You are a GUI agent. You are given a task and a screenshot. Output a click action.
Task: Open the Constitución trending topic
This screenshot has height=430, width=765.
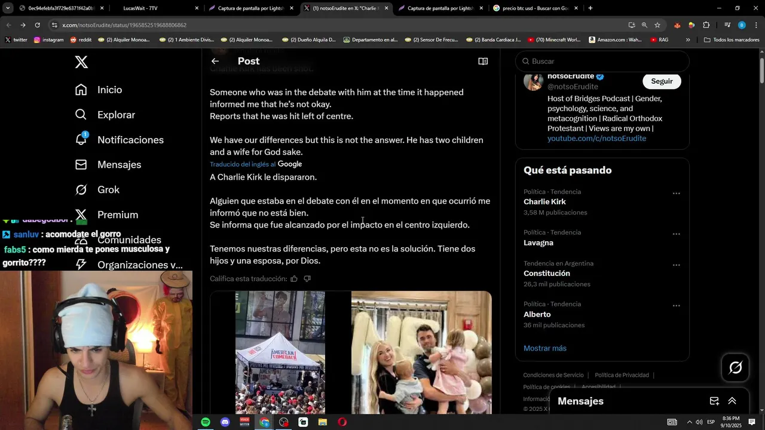coord(547,274)
